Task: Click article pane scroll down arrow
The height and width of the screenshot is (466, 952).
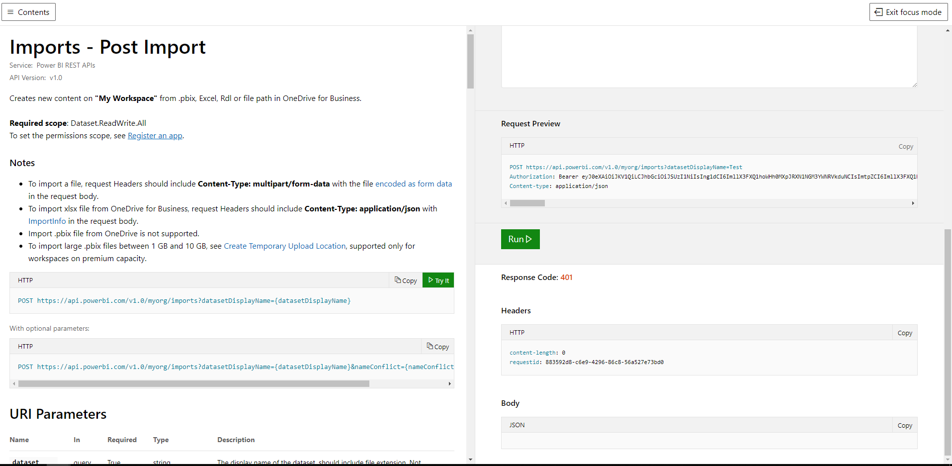Action: pyautogui.click(x=470, y=460)
